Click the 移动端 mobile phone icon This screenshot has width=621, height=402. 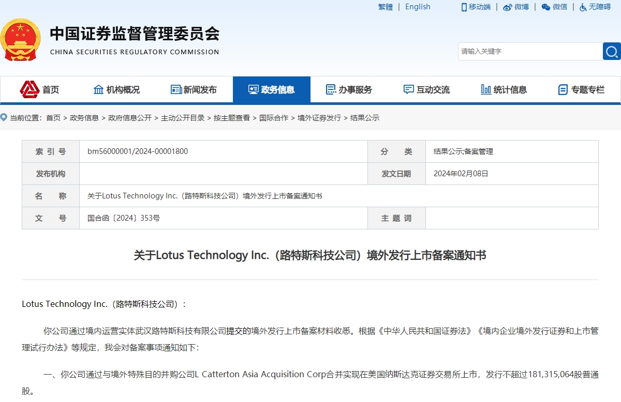464,7
